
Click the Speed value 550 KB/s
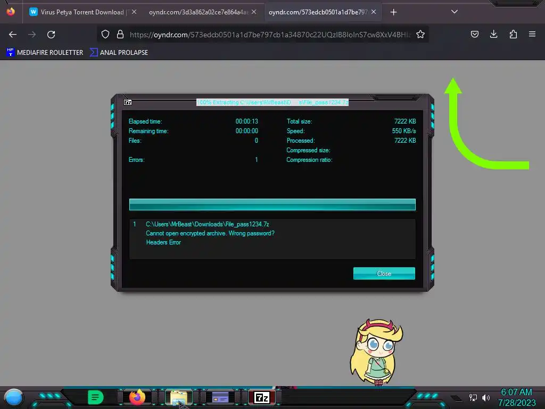(x=404, y=131)
